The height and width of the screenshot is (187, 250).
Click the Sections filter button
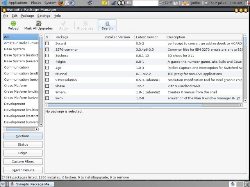tap(23, 136)
